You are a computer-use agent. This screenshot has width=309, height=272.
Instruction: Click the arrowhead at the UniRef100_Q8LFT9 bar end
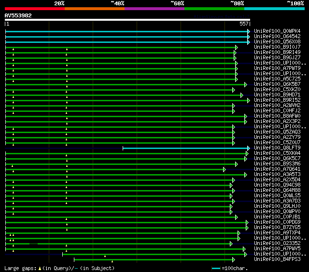(x=248, y=148)
